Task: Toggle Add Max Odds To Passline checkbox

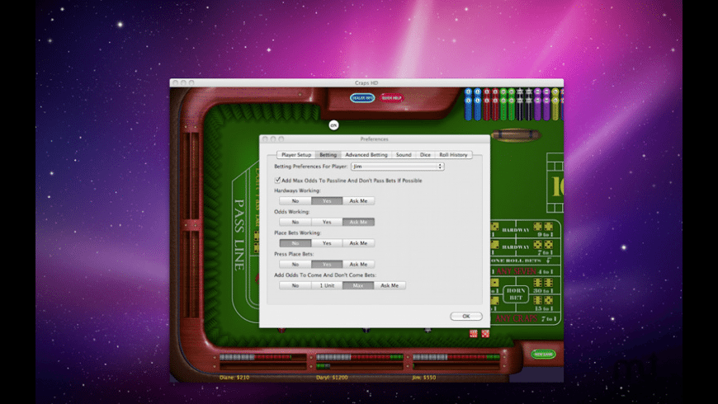Action: coord(277,181)
